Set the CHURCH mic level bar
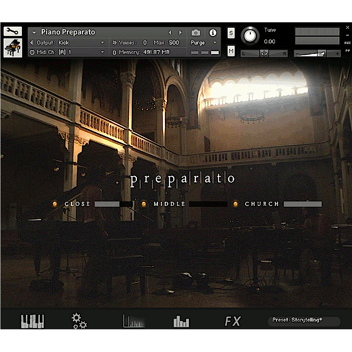The image size is (352, 352). tap(303, 204)
